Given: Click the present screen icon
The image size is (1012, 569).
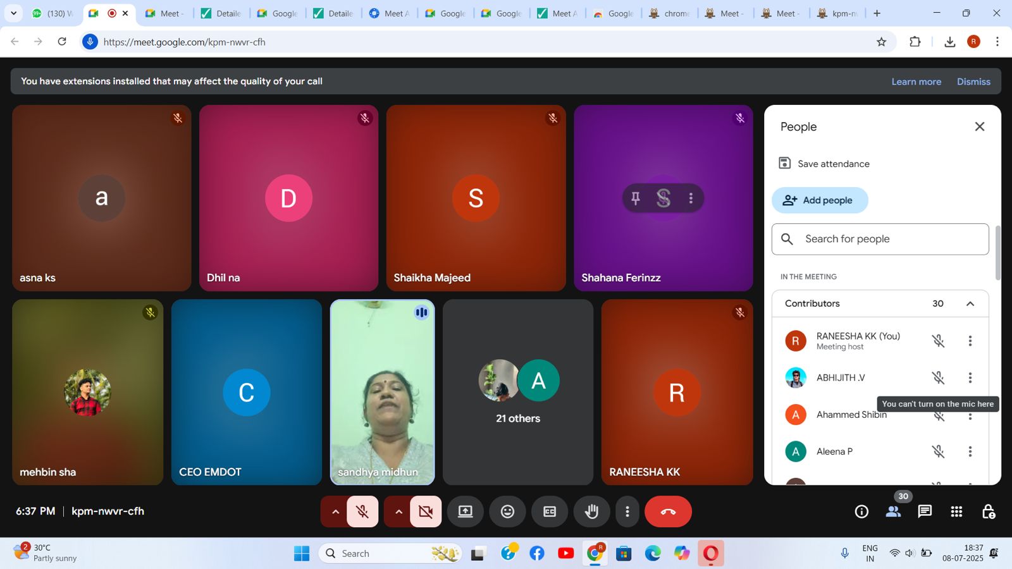Looking at the screenshot, I should tap(466, 511).
